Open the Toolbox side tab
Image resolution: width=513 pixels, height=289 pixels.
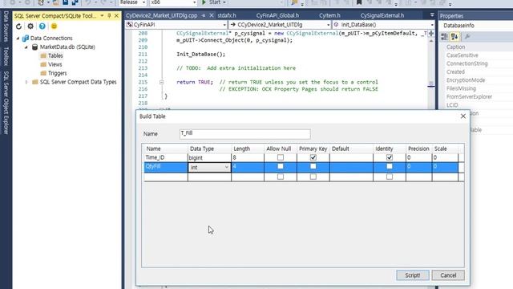(6, 56)
